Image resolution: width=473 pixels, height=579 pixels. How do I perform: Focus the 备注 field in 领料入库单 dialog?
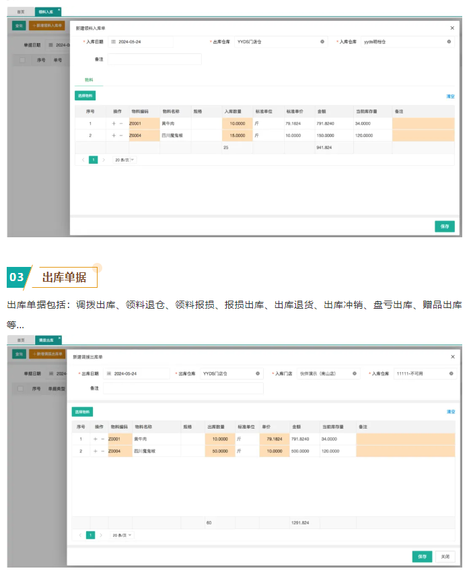click(x=155, y=59)
